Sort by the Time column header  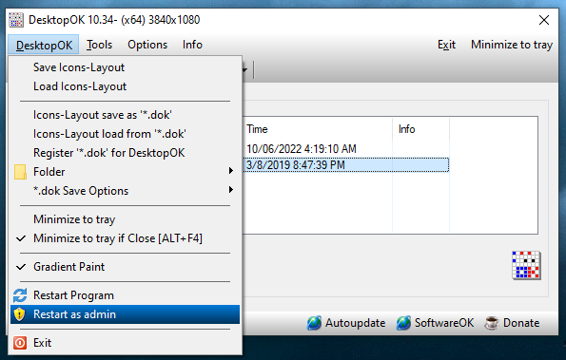coord(318,129)
